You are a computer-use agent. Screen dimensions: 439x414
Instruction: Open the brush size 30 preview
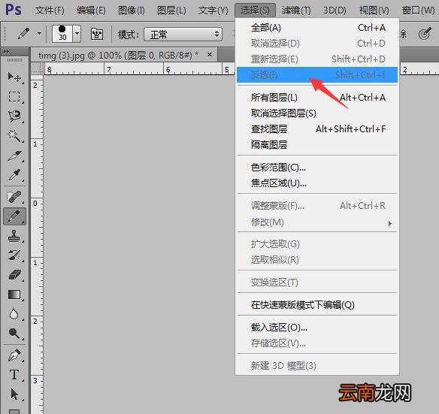62,34
